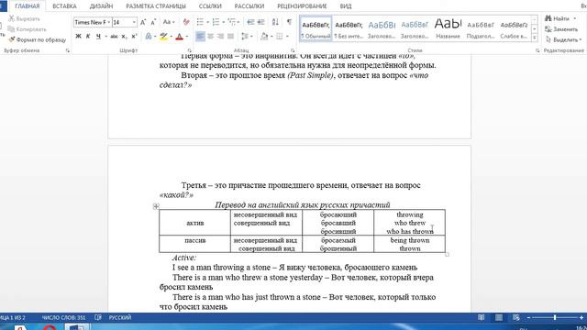
Task: Open font name dropdown
Action: [x=108, y=22]
